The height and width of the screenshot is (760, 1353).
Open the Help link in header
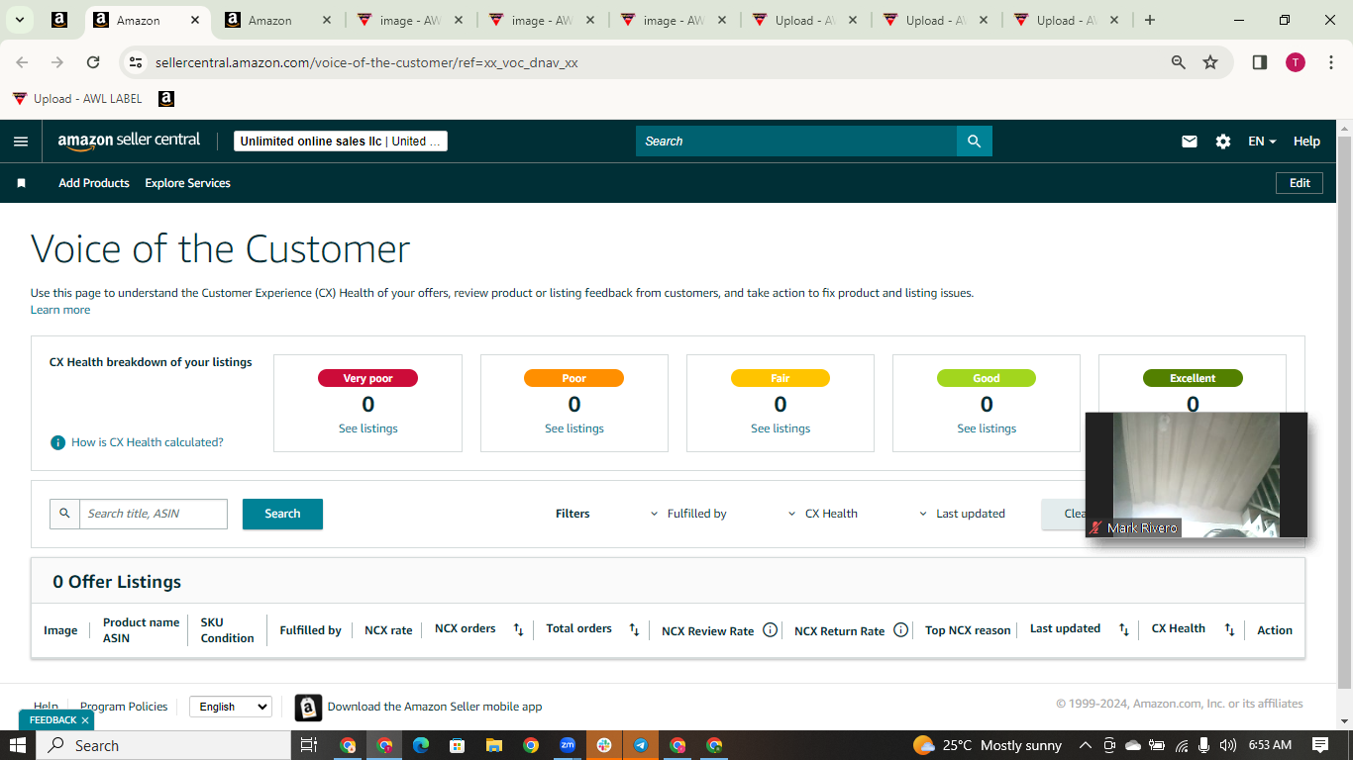(x=1306, y=142)
